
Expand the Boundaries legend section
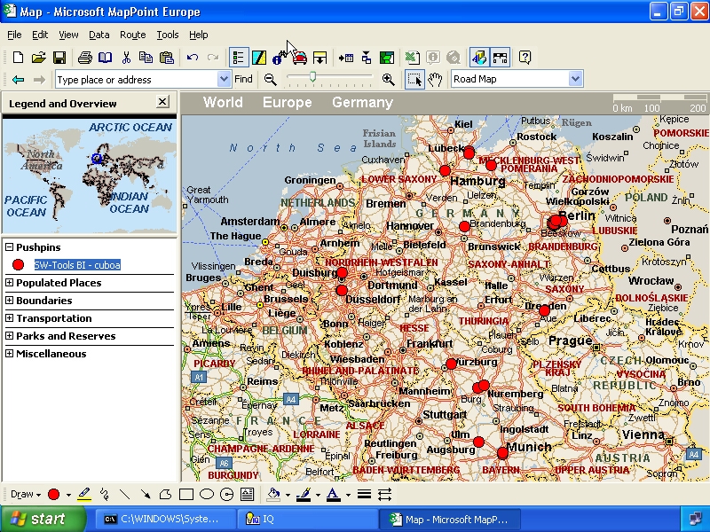[x=9, y=301]
